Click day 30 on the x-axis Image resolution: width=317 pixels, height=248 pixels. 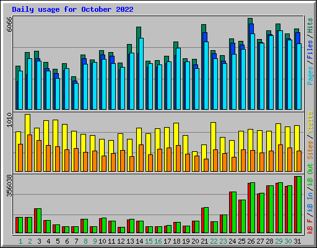[x=288, y=241]
